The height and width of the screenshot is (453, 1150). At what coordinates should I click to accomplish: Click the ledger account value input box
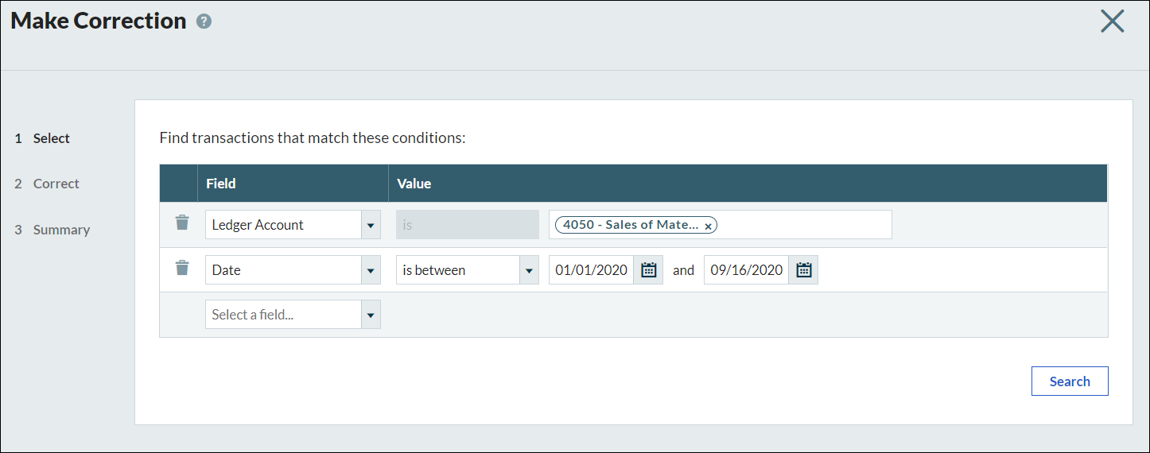[x=803, y=225]
